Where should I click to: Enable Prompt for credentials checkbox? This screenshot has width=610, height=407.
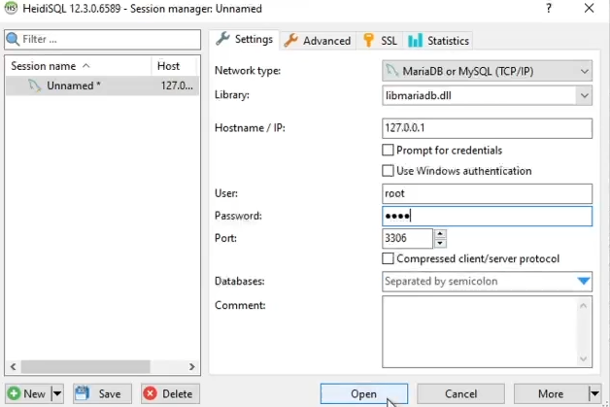[388, 151]
